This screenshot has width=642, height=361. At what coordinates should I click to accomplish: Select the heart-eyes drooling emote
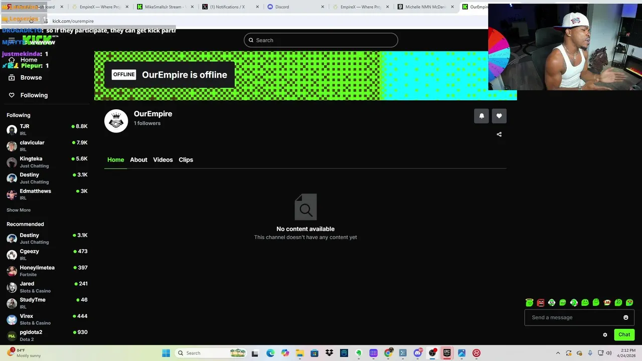coord(629,302)
